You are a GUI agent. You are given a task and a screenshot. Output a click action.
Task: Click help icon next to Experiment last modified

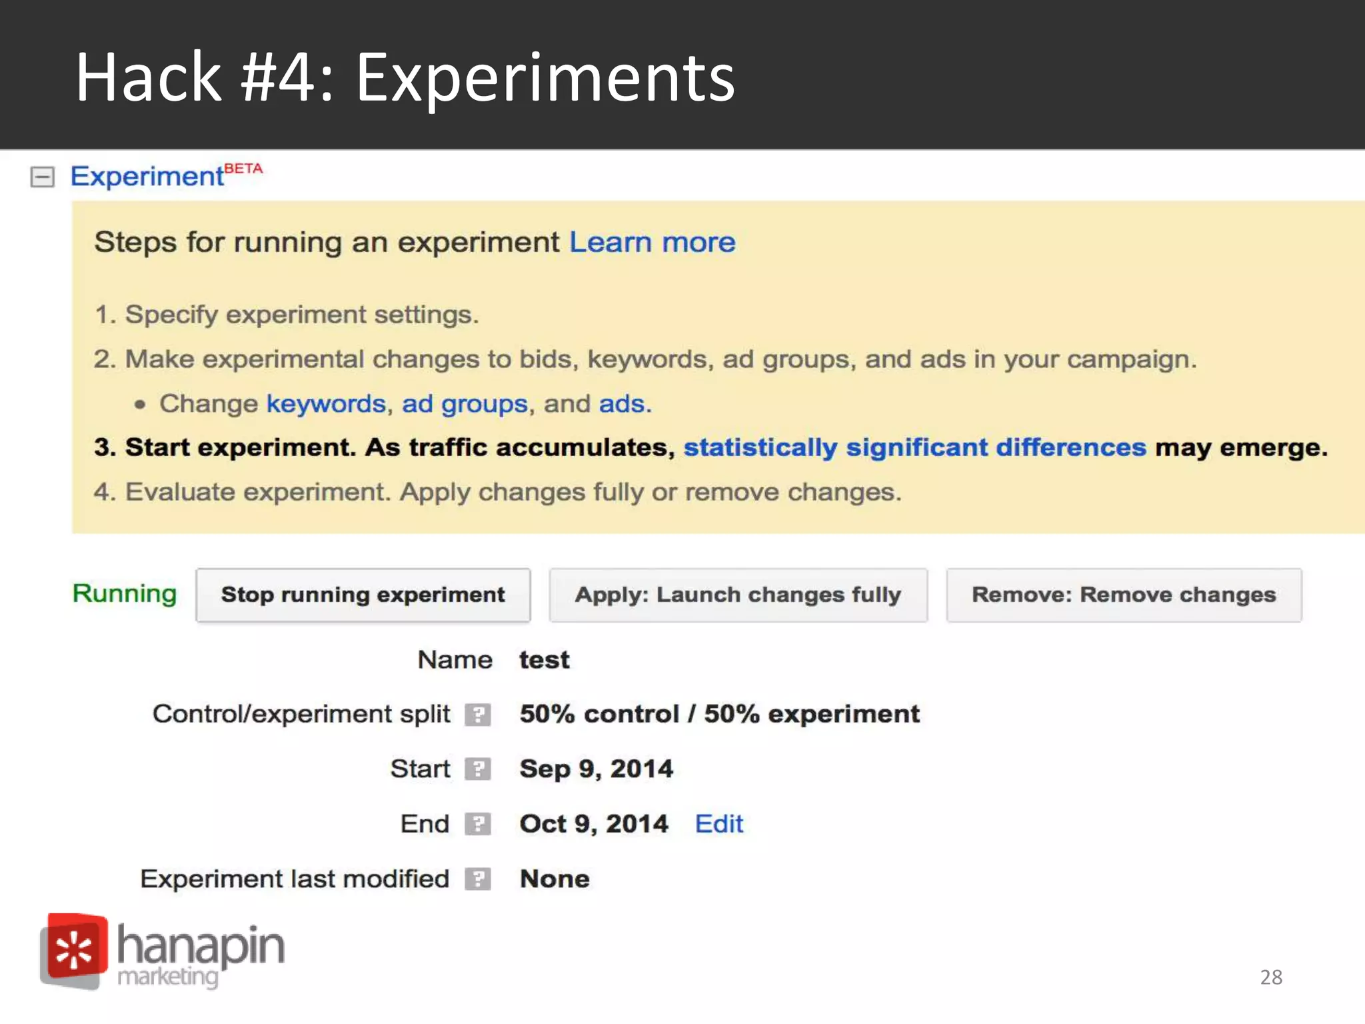pyautogui.click(x=478, y=879)
